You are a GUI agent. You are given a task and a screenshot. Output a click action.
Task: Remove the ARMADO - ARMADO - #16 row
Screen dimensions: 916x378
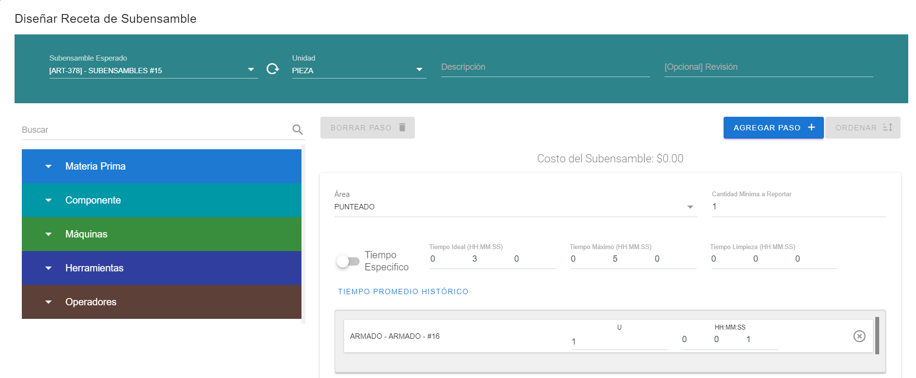(859, 336)
